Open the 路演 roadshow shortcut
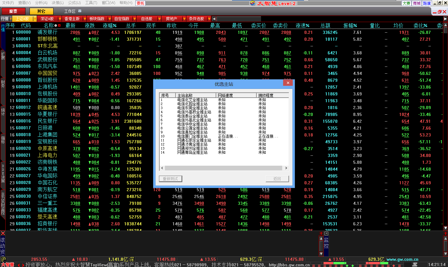 point(427,3)
